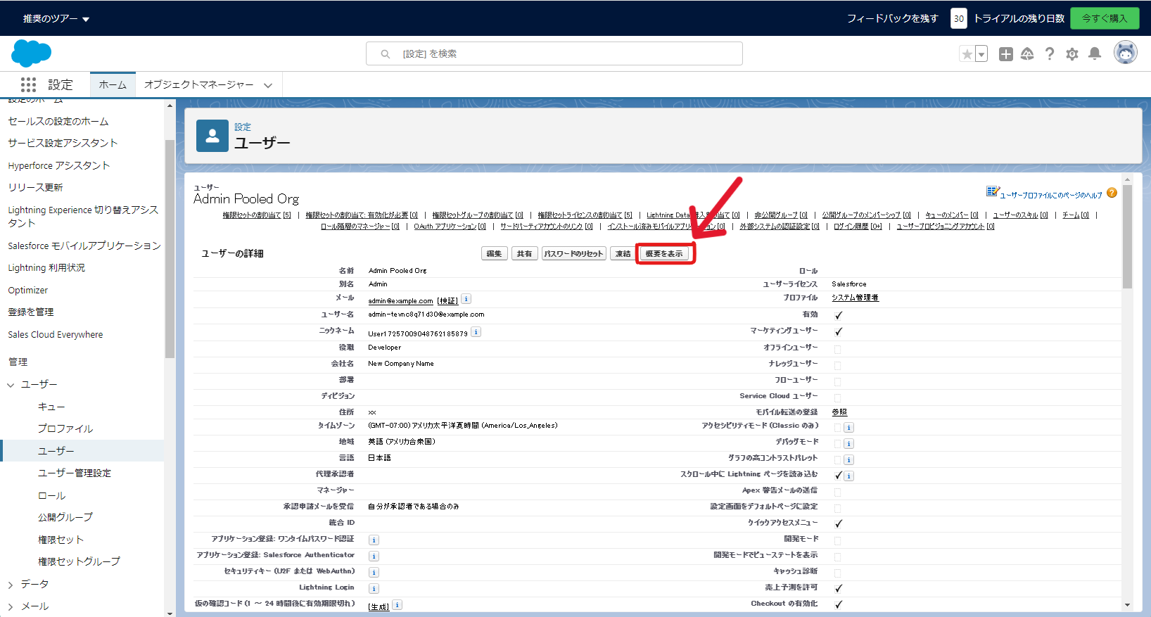1151x617 pixels.
Task: Toggle the マーケティングユーザー checkbox
Action: (838, 331)
